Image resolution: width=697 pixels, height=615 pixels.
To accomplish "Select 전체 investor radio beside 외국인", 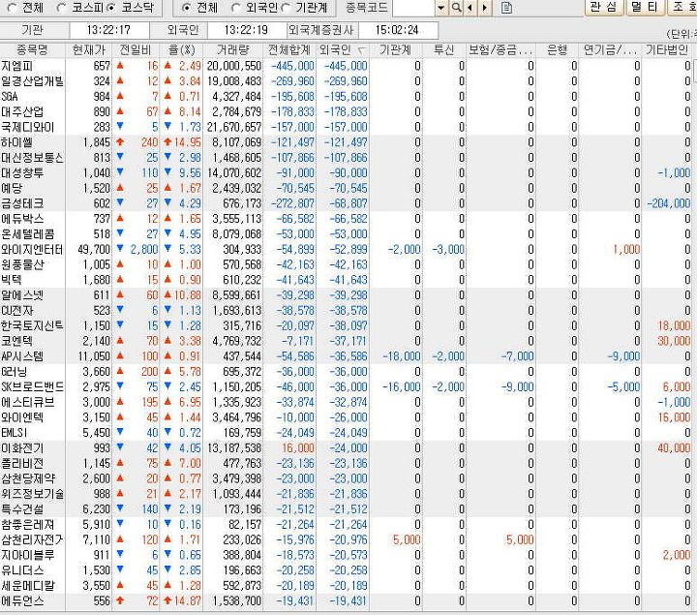I will [187, 8].
